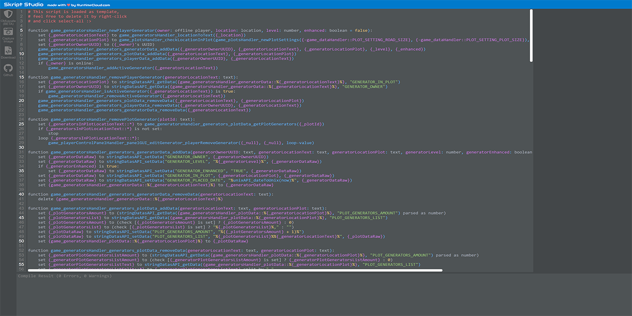Click the "stop" statement line
Viewport: 632px width, 316px height.
click(x=53, y=133)
